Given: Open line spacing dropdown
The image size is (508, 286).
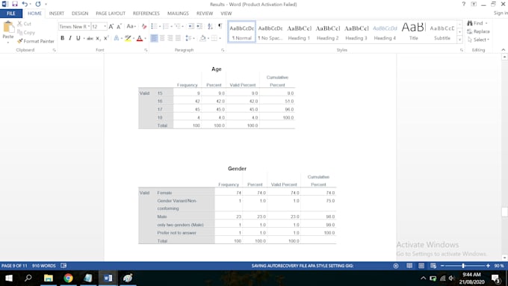Looking at the screenshot, I should click(193, 38).
